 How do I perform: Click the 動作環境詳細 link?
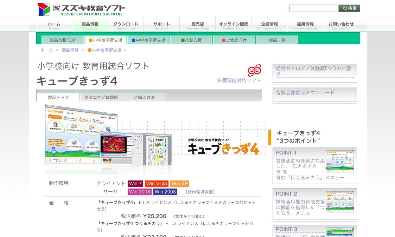(200, 192)
